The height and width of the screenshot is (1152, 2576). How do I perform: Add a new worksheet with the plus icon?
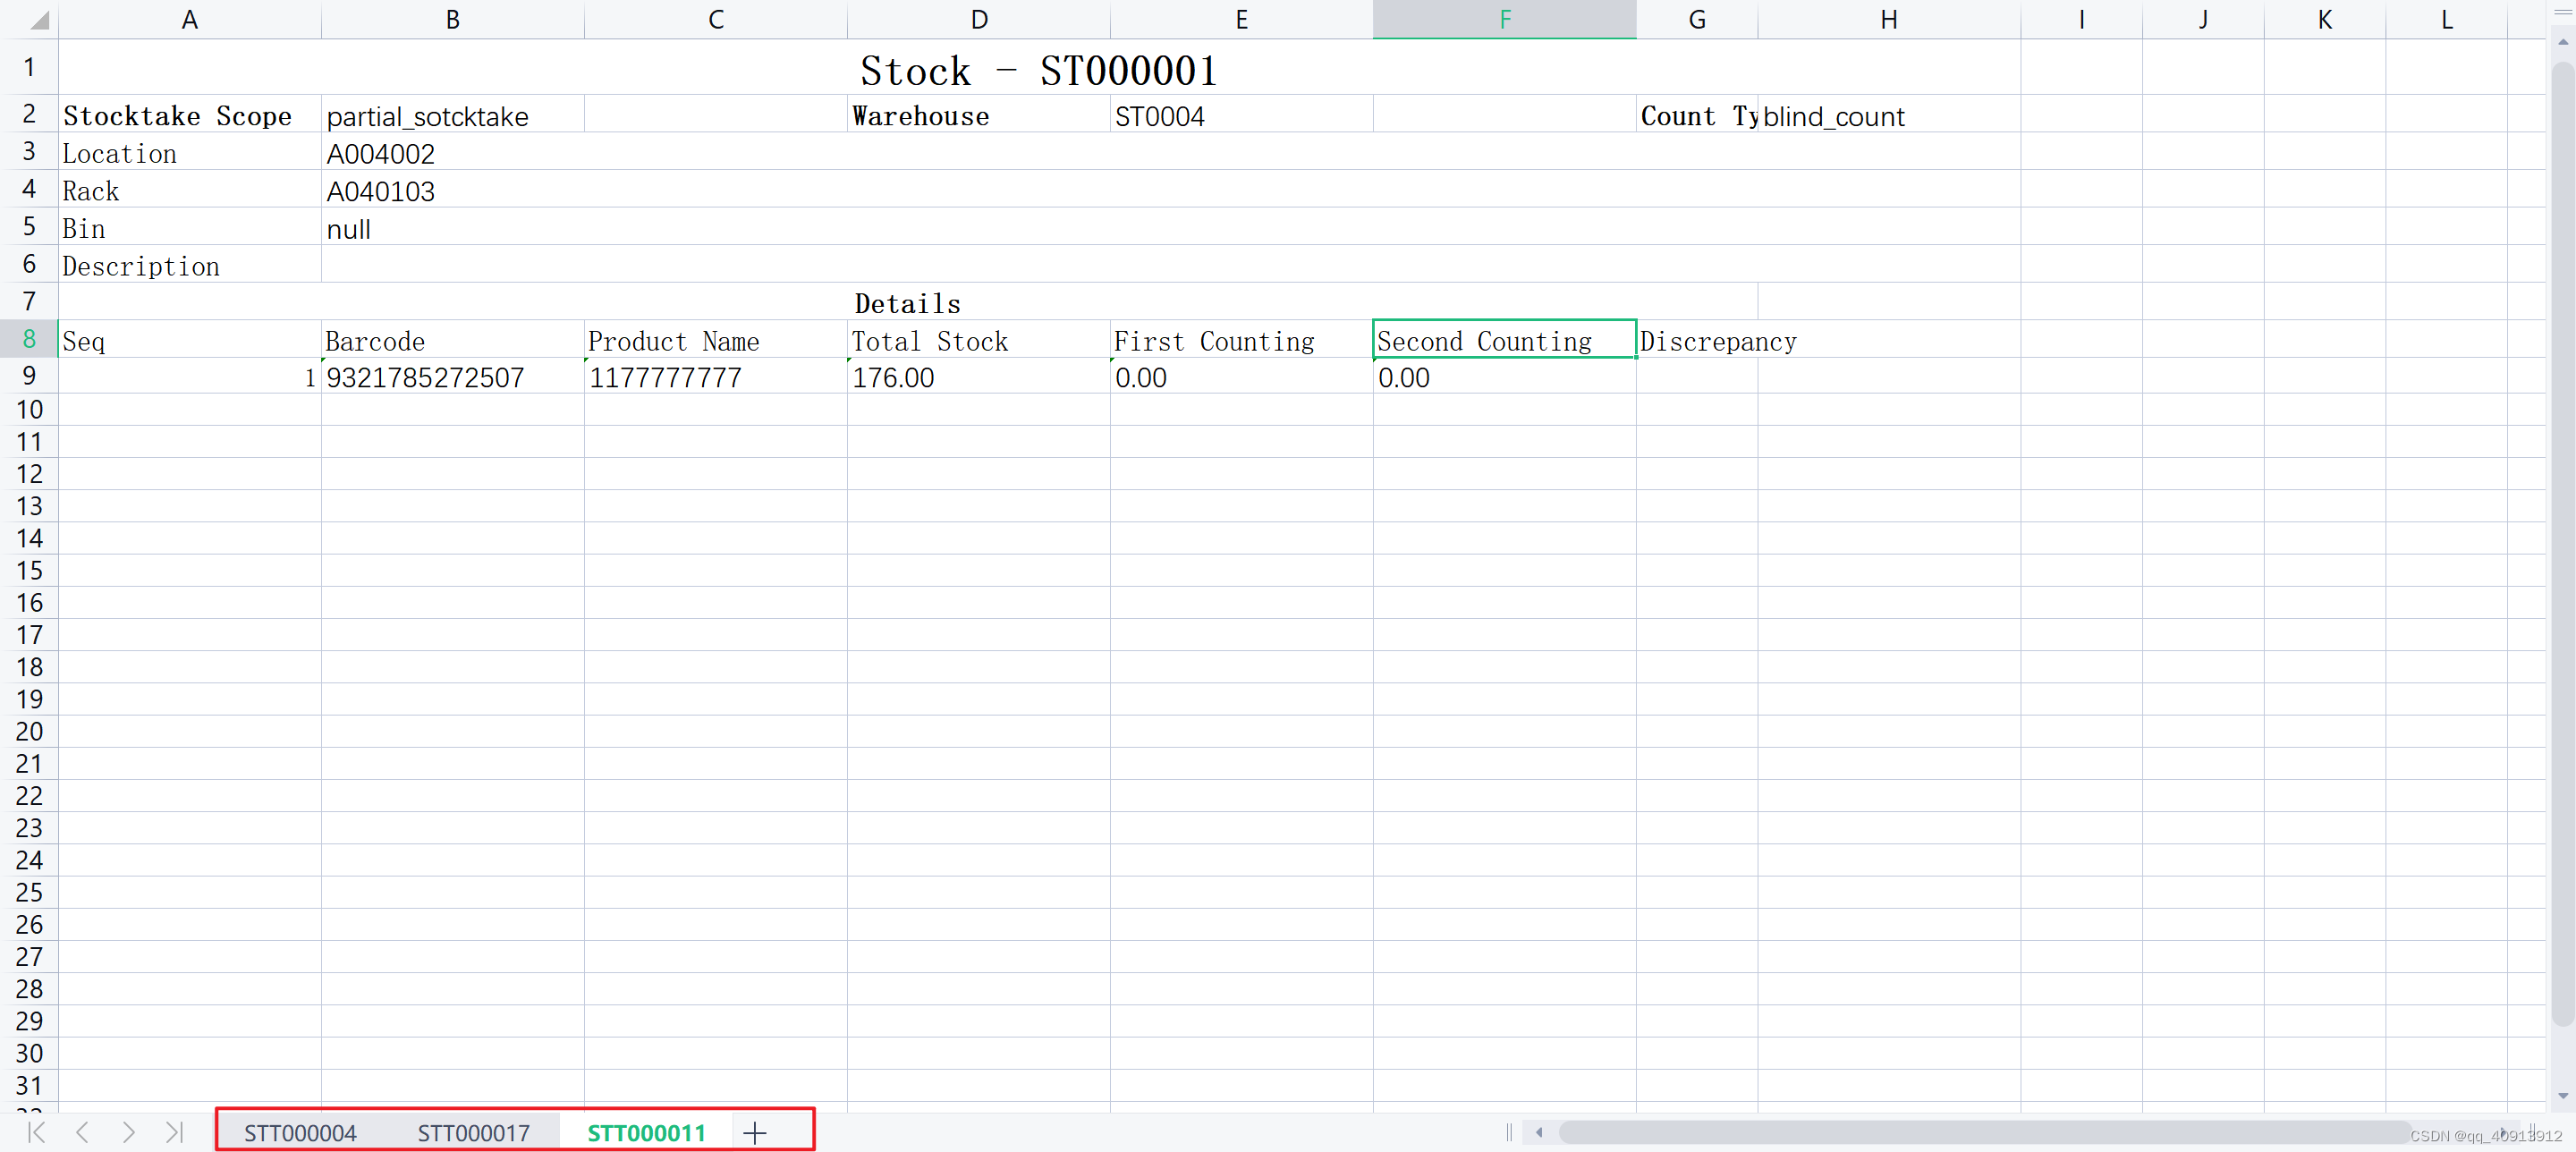(x=754, y=1132)
